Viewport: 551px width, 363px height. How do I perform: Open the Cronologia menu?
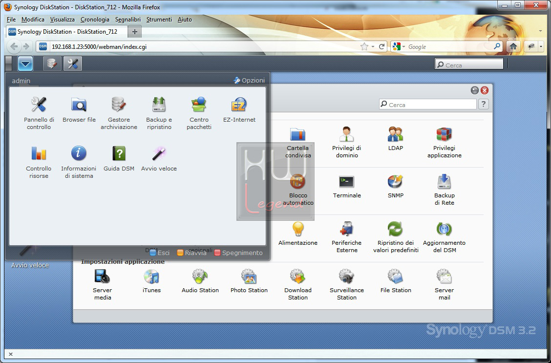95,20
